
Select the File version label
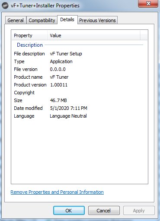coord(26,69)
